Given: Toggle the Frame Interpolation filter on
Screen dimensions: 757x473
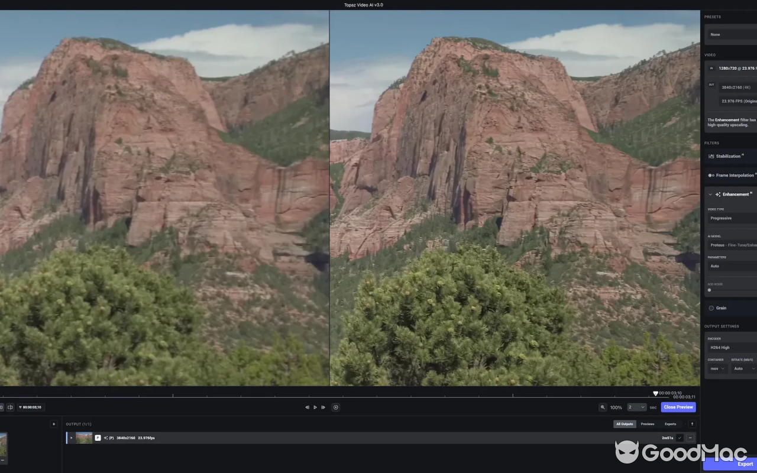Looking at the screenshot, I should tap(710, 175).
